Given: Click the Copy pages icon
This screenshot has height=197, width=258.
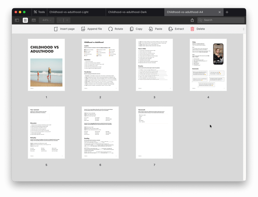Looking at the screenshot, I should point(132,29).
